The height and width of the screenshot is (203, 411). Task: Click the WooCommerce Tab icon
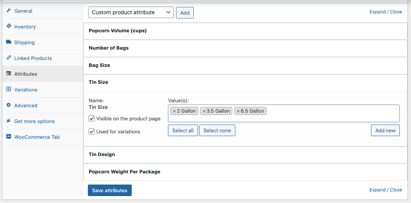pyautogui.click(x=8, y=136)
